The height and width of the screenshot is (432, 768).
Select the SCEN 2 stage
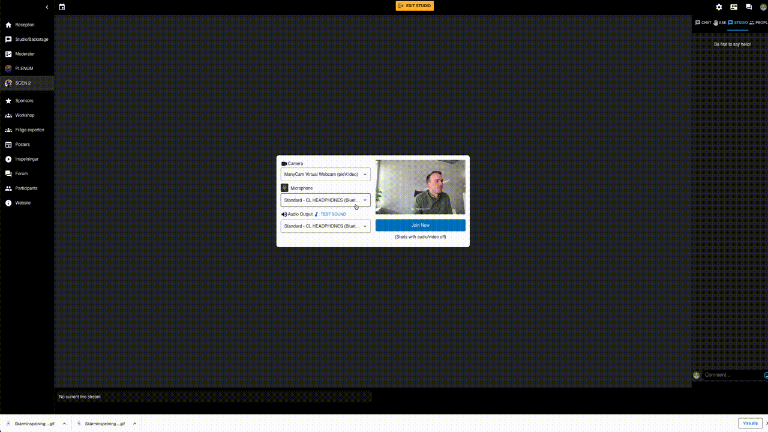27,83
